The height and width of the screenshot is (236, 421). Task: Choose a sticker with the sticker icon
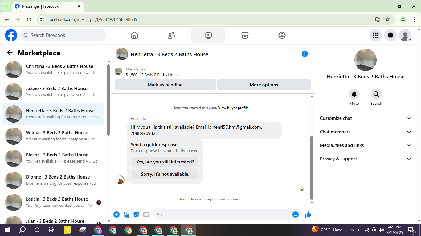click(136, 214)
